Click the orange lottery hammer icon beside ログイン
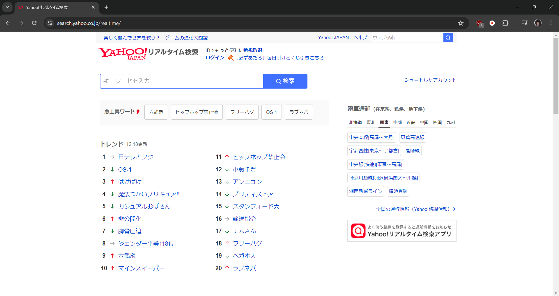559x296 pixels. coord(231,58)
